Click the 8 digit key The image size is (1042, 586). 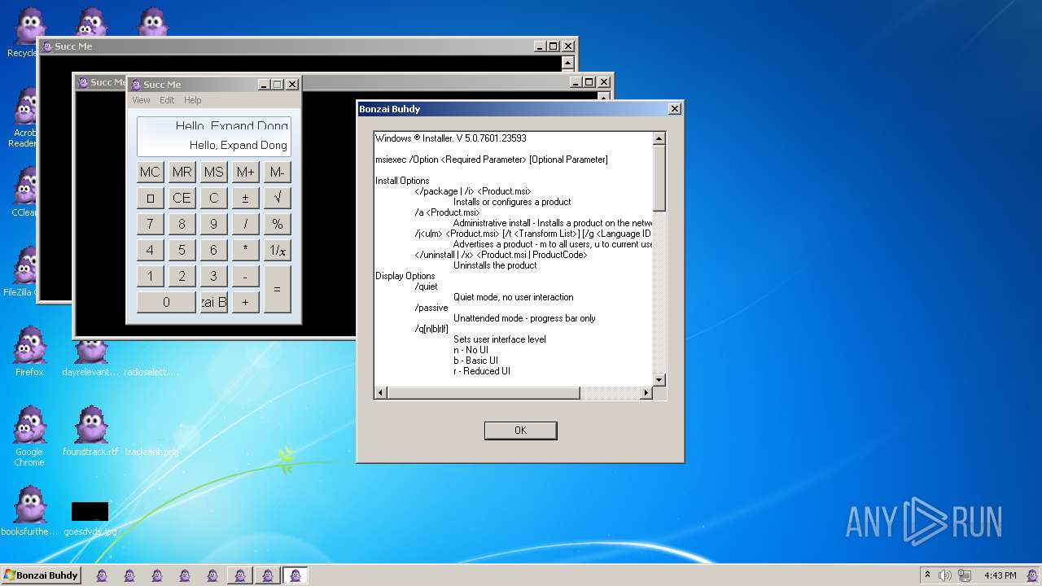tap(182, 224)
